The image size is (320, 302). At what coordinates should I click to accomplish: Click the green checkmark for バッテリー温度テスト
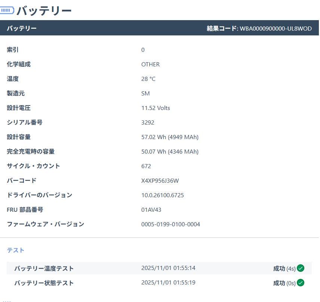pyautogui.click(x=301, y=268)
